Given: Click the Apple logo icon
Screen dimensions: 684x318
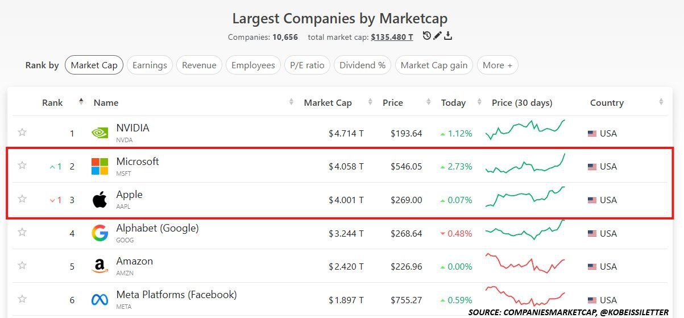Looking at the screenshot, I should tap(100, 200).
